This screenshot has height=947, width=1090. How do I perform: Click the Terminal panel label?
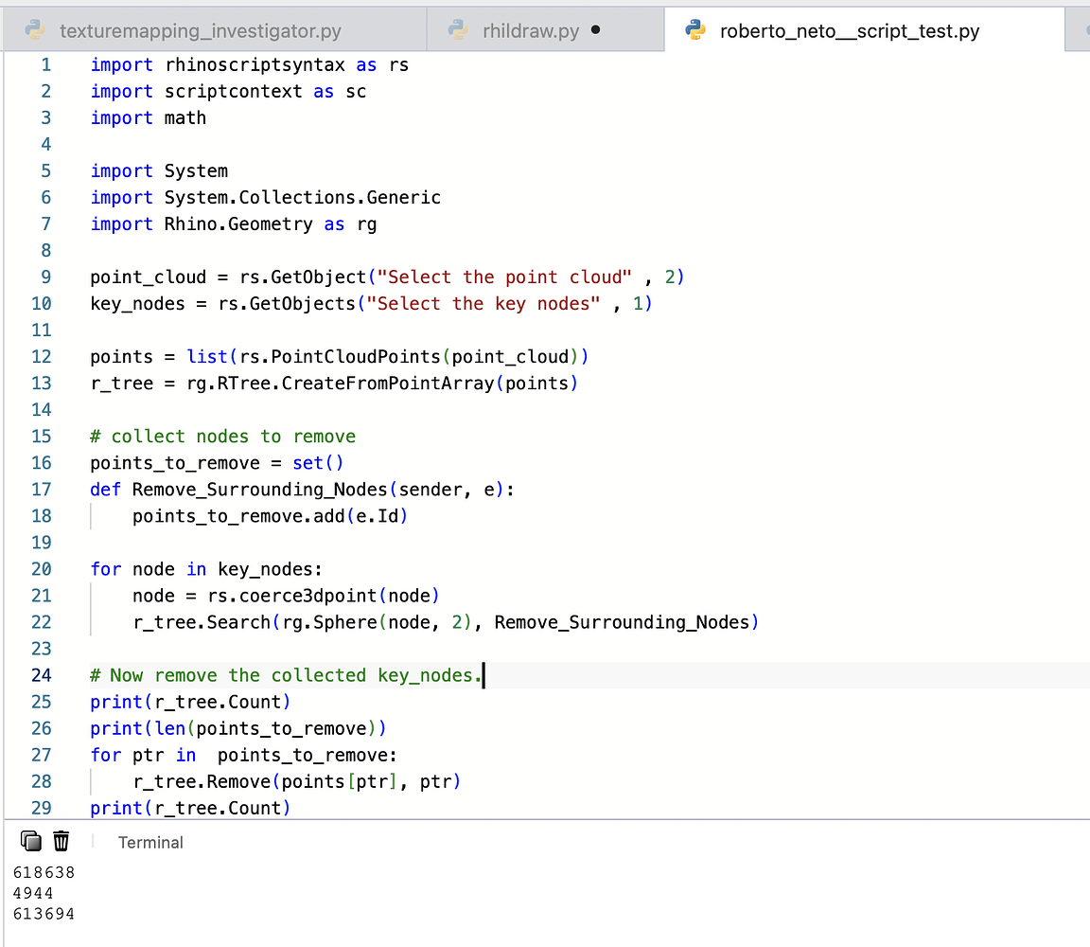(149, 842)
